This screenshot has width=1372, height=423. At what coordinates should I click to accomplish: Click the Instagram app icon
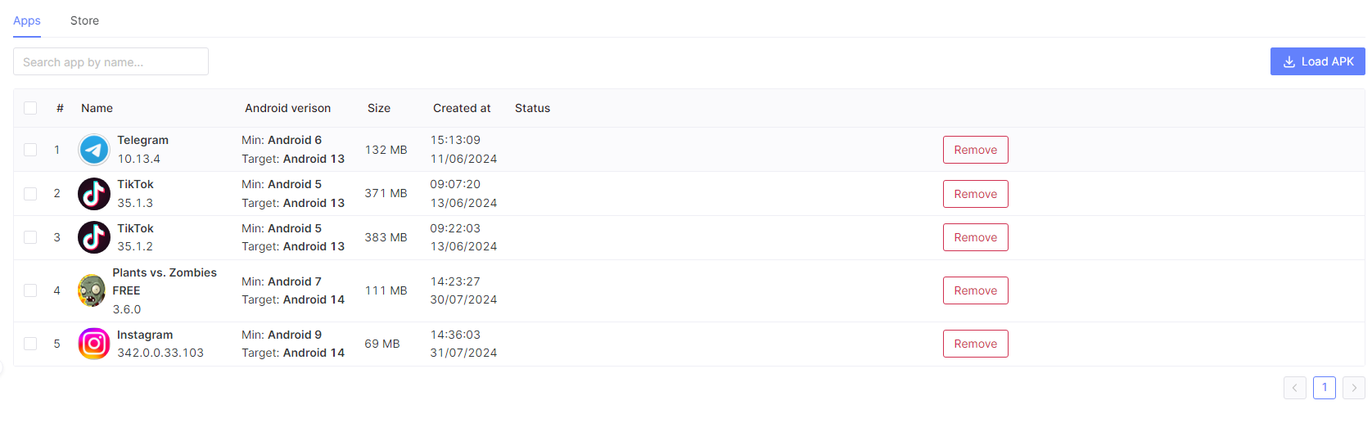point(94,344)
